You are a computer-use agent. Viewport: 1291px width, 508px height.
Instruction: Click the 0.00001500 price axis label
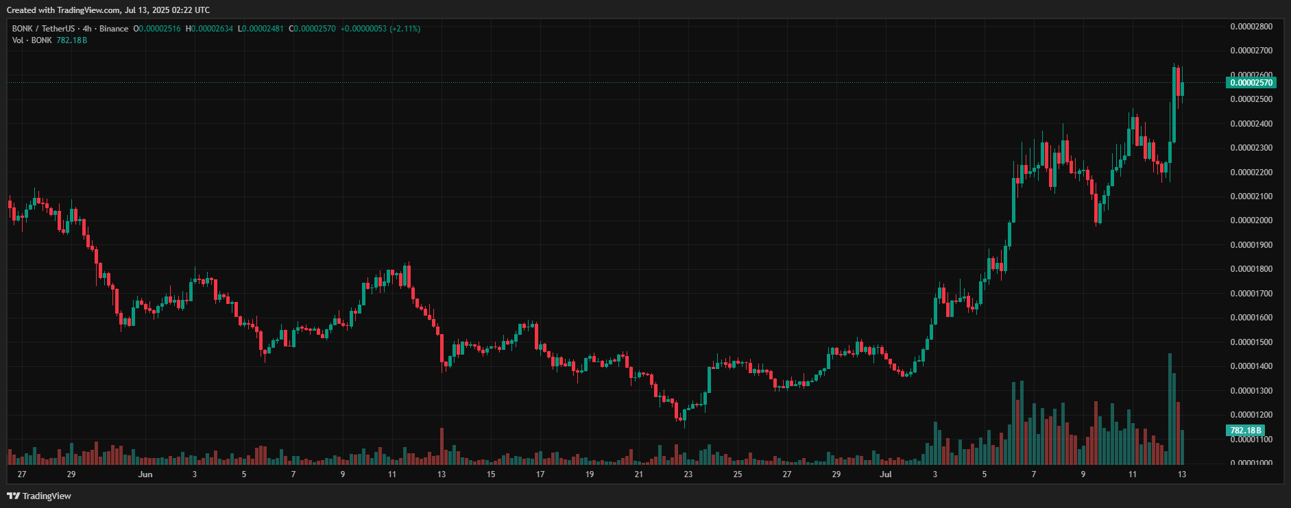click(1251, 342)
